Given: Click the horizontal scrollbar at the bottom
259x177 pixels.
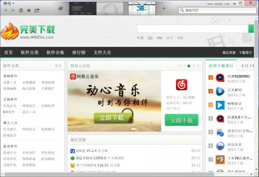Looking at the screenshot, I should pos(121,174).
